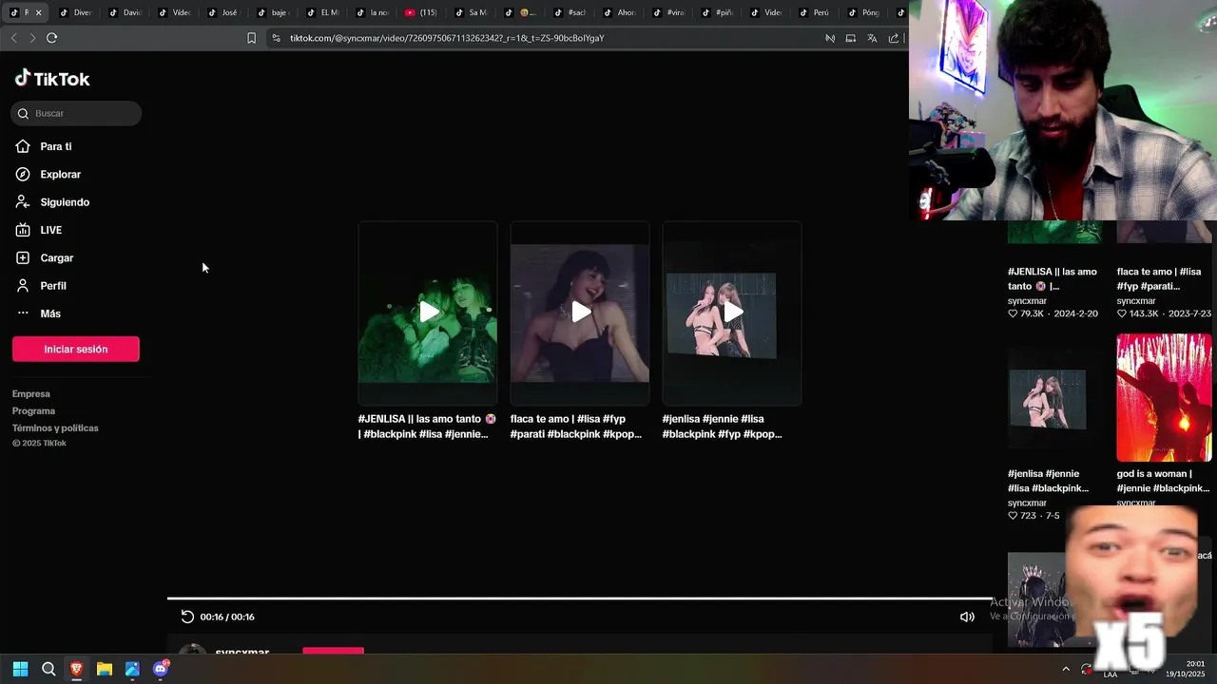Open the Empresa footer link
1217x684 pixels.
31,394
